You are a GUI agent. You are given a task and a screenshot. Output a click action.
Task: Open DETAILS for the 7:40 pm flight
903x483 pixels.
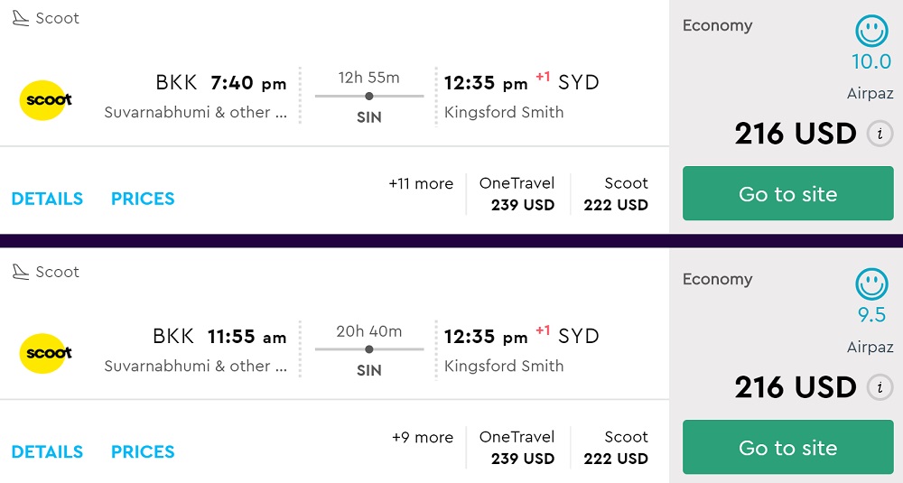[47, 199]
